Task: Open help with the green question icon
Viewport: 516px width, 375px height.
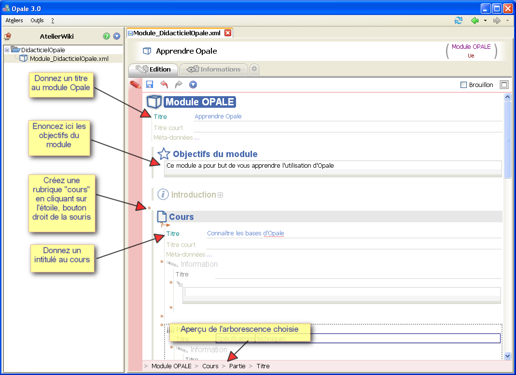Action: [x=106, y=36]
